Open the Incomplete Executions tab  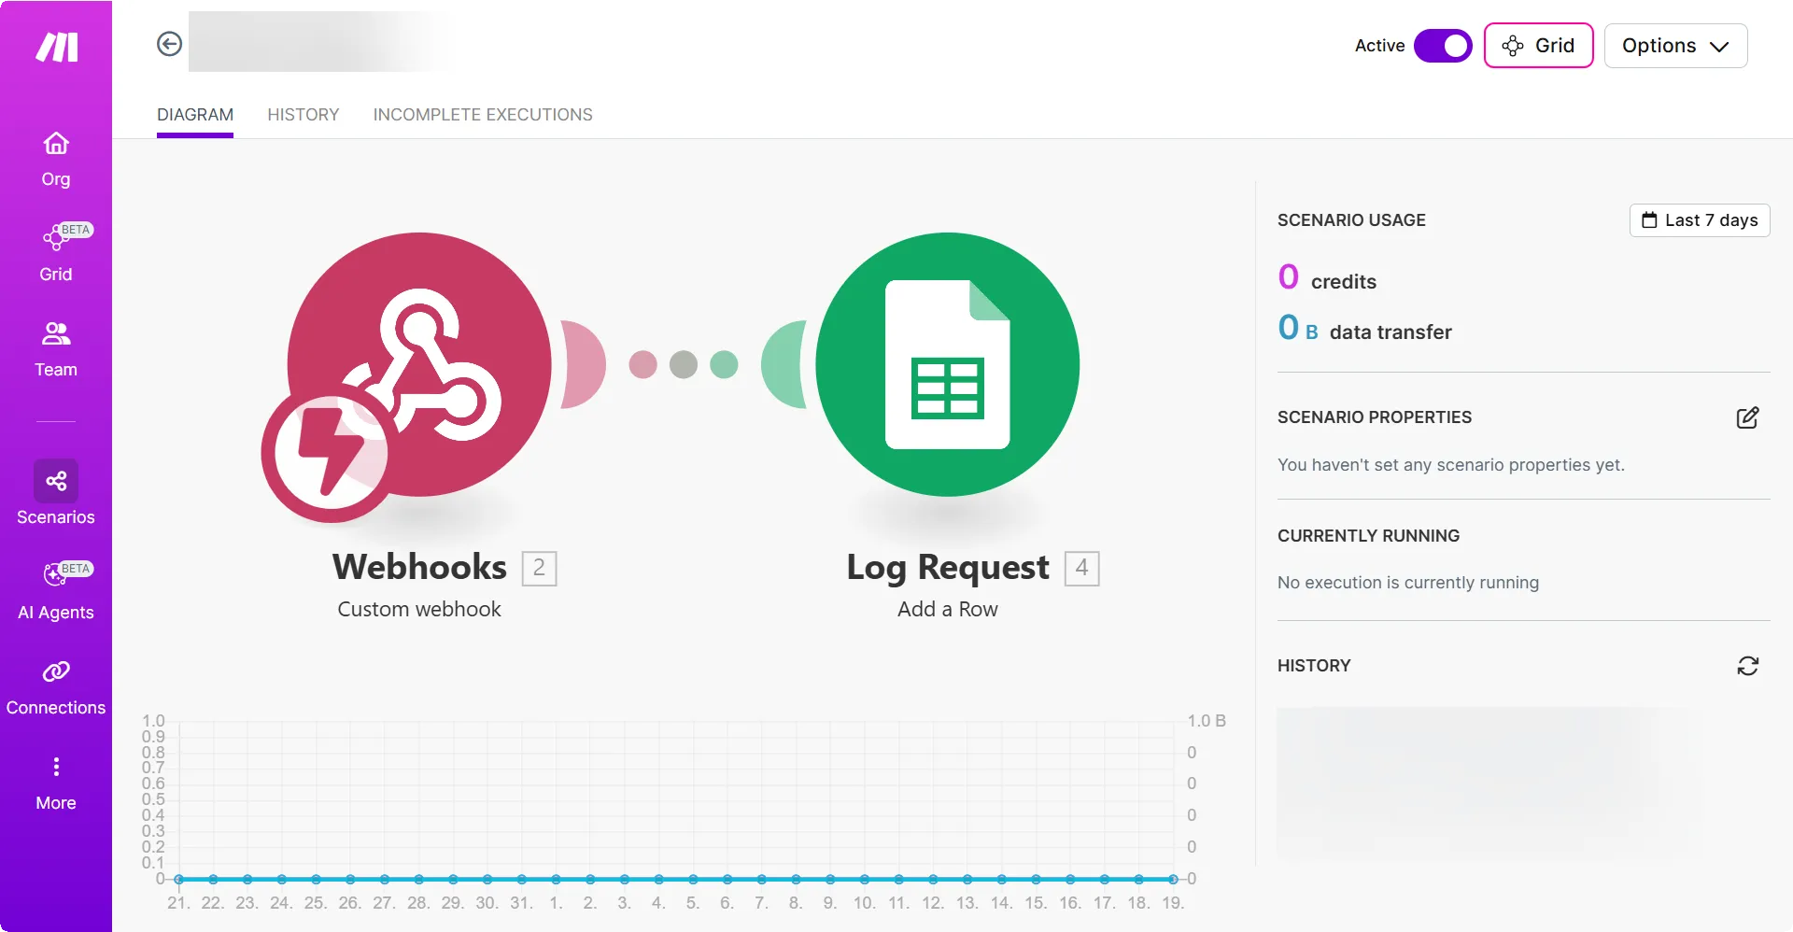(x=483, y=115)
